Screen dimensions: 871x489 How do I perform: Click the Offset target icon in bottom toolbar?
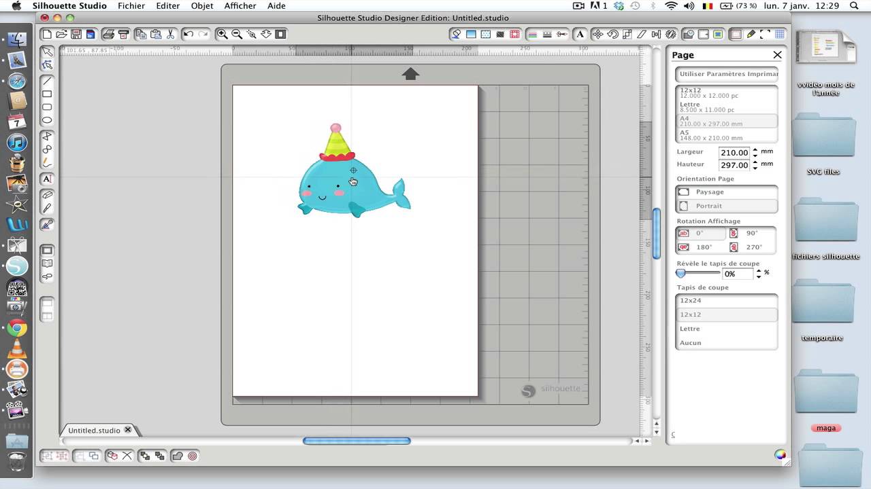pos(193,456)
